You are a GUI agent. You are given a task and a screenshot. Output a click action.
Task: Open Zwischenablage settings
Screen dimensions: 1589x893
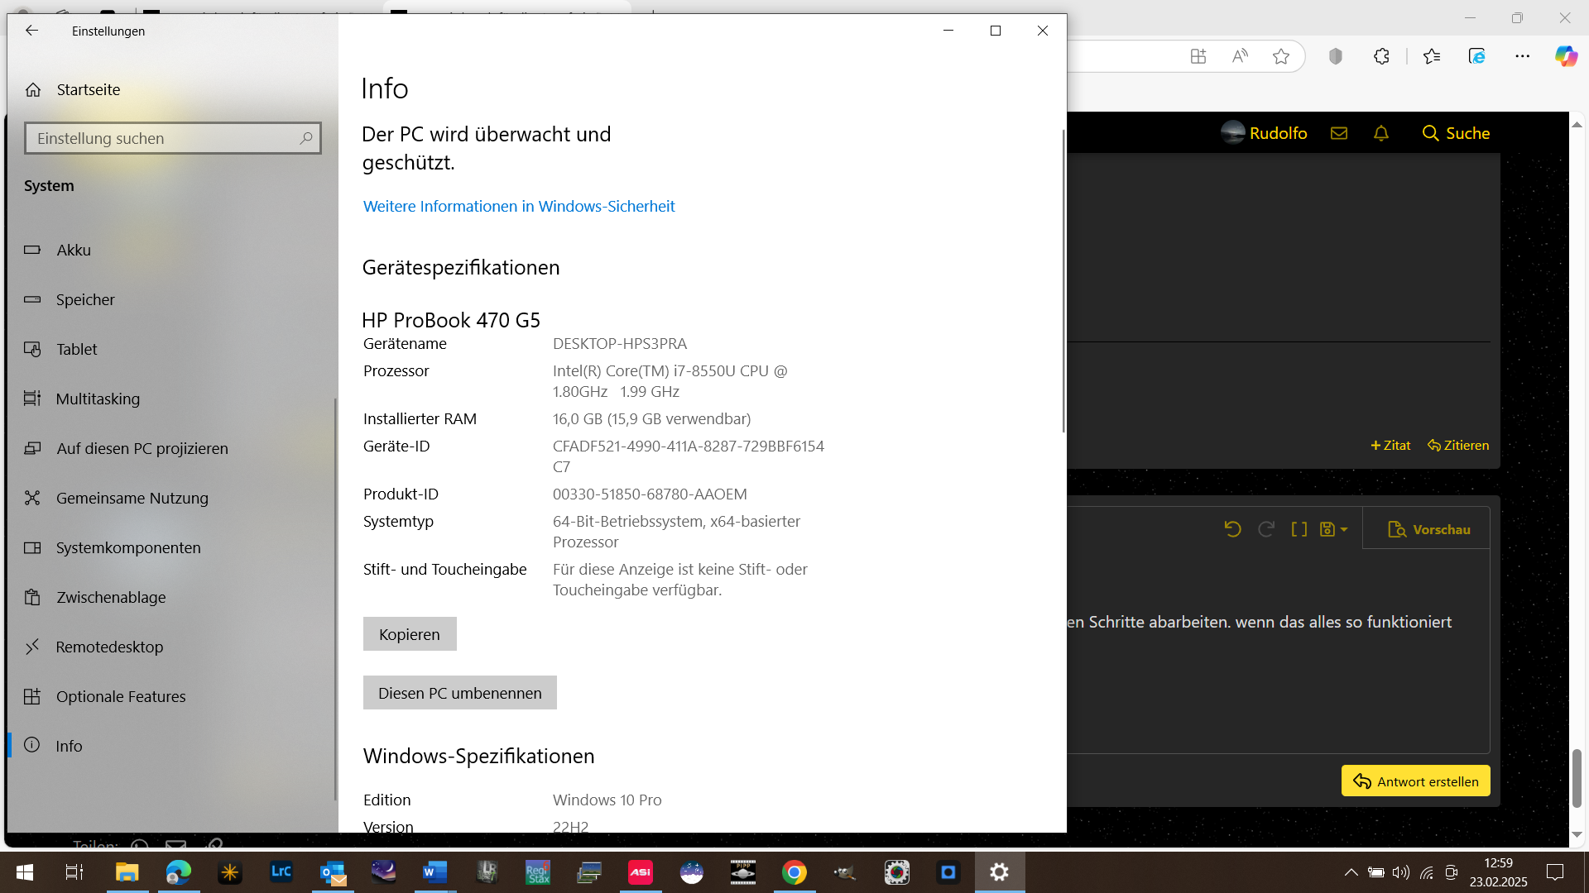171,597
